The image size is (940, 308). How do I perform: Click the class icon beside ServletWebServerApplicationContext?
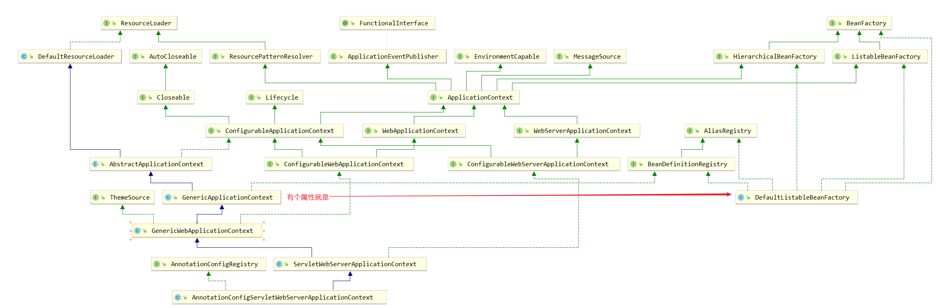pos(279,264)
